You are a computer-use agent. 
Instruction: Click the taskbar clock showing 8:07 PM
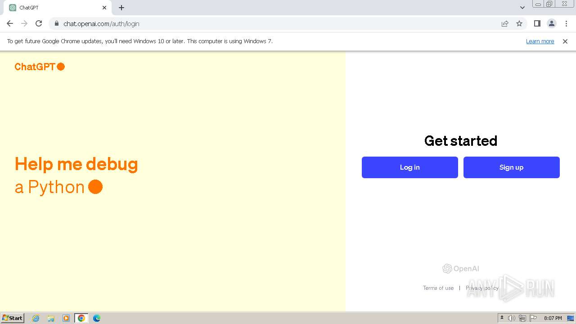(553, 318)
